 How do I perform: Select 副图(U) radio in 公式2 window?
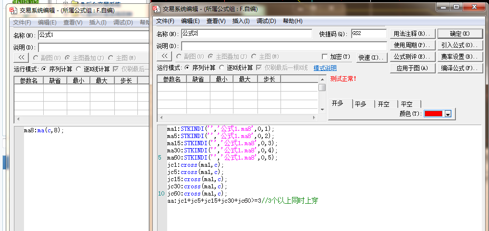(x=179, y=57)
